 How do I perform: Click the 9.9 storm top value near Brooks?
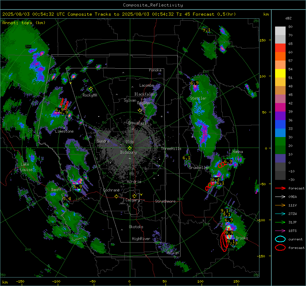click(229, 233)
